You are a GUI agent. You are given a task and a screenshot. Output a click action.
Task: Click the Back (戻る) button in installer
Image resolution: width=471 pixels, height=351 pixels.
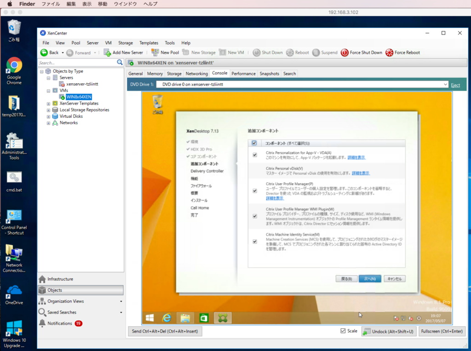(346, 279)
